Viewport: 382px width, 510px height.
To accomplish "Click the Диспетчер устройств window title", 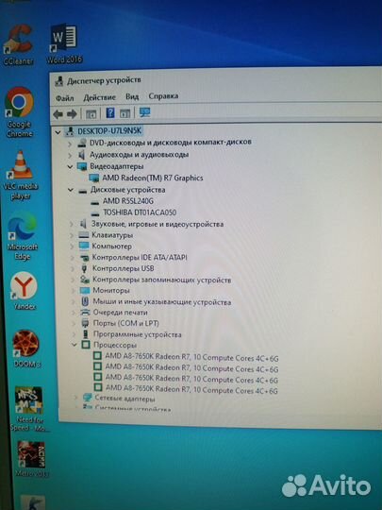I will 104,80.
